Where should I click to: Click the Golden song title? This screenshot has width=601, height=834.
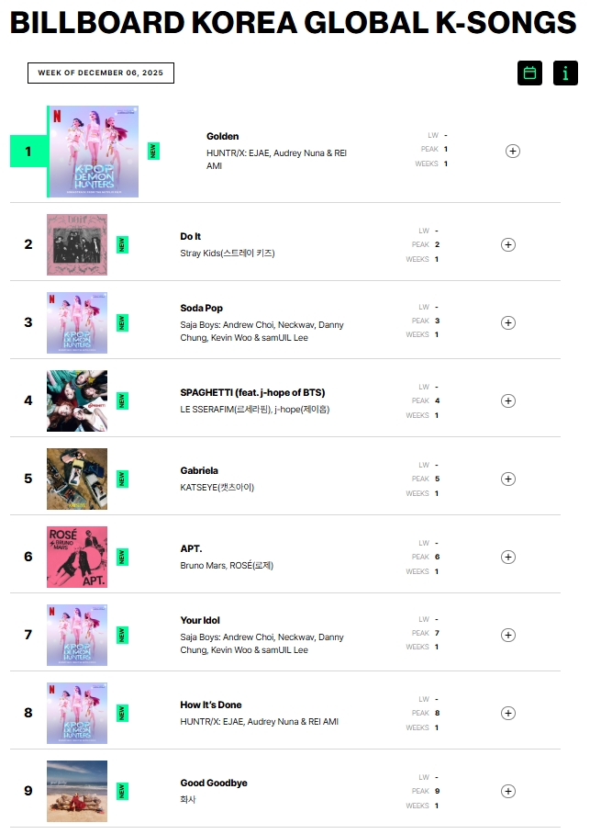click(x=222, y=137)
